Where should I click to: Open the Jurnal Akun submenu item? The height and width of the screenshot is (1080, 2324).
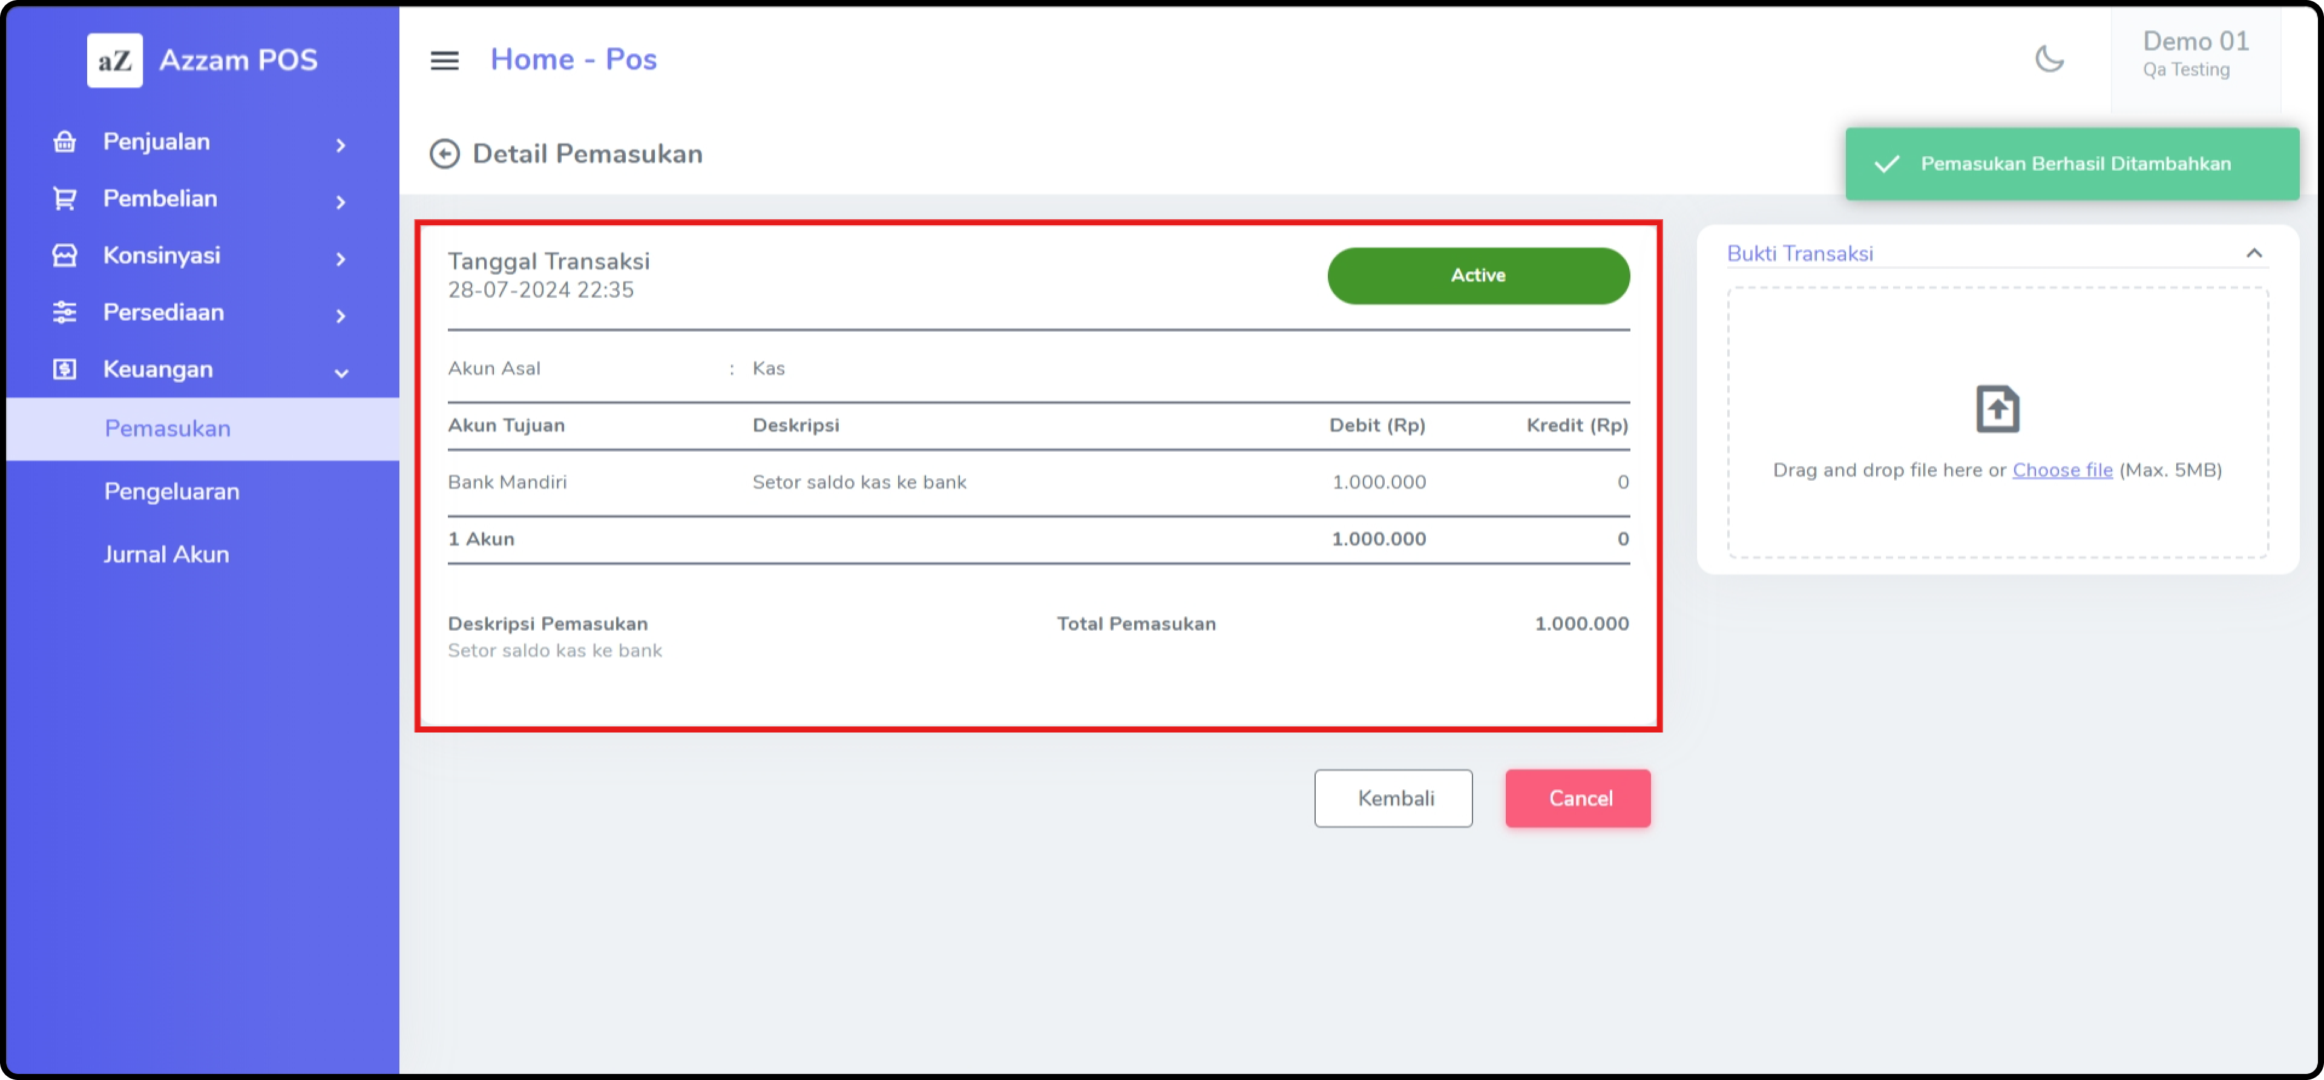tap(166, 554)
